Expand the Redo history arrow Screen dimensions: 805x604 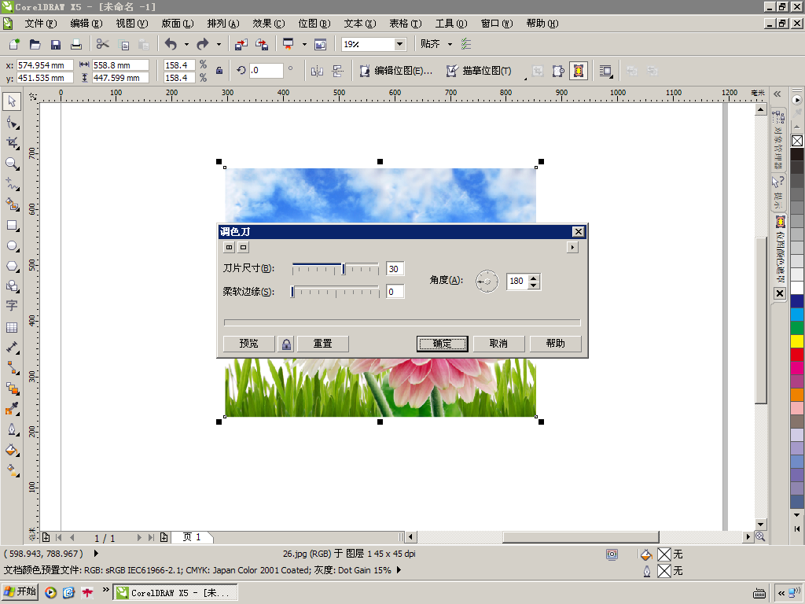point(219,44)
